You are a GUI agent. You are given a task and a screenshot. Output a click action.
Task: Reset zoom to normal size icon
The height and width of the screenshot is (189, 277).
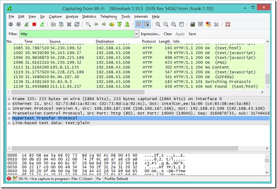point(173,25)
